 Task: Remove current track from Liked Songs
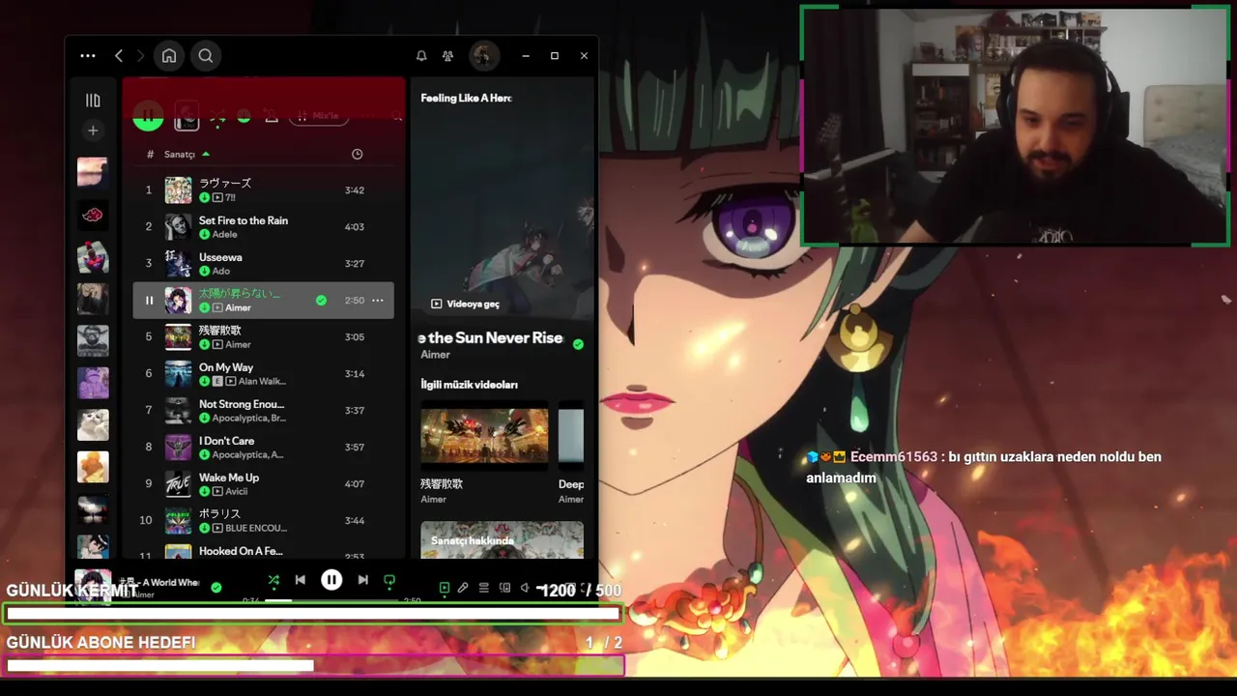[321, 301]
